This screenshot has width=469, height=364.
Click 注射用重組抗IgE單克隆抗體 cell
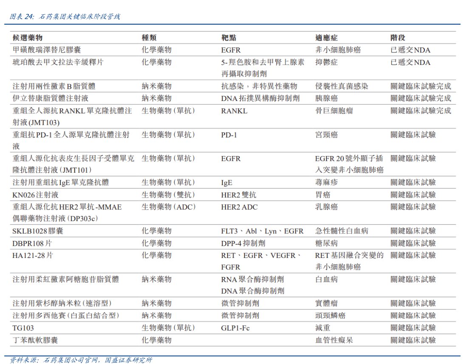[x=61, y=182]
